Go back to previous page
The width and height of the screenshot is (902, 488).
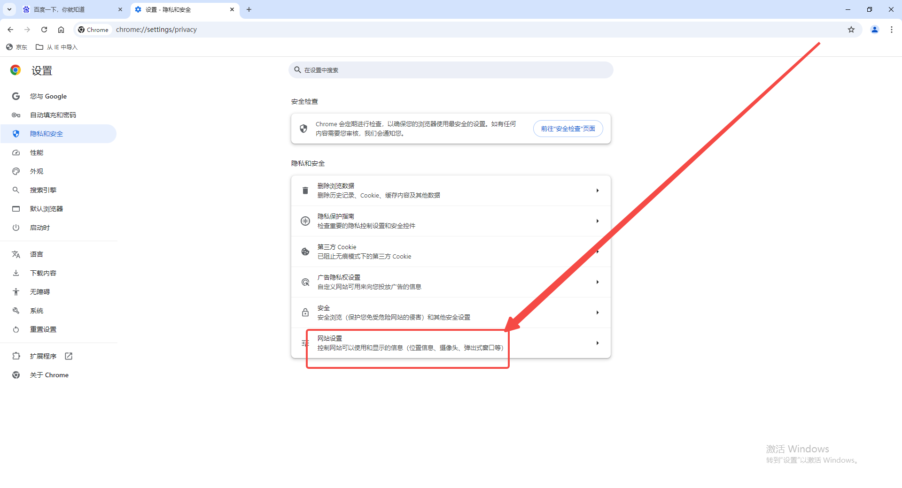pyautogui.click(x=10, y=30)
